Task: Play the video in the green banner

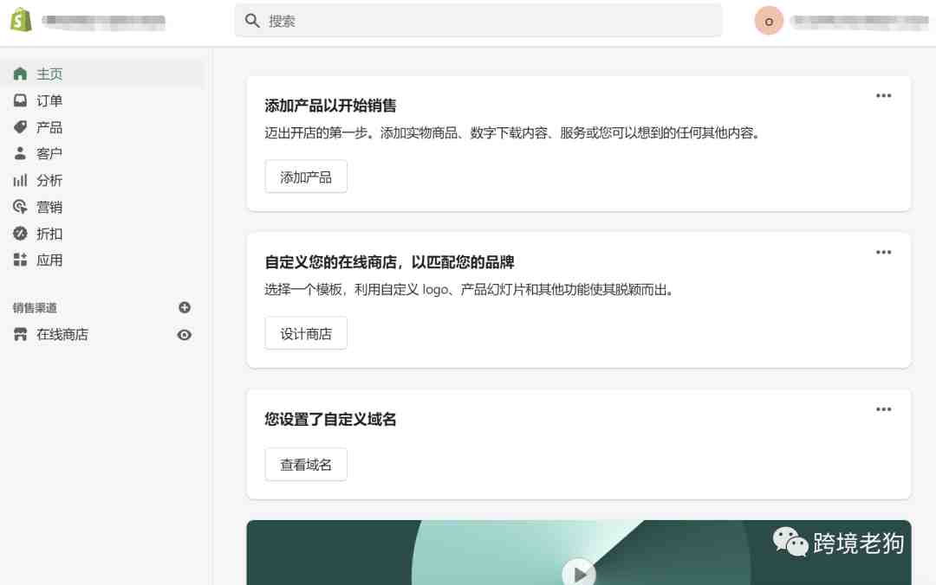Action: (x=578, y=573)
